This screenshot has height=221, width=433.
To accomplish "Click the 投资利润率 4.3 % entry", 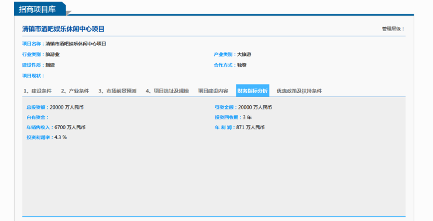I will click(x=47, y=137).
